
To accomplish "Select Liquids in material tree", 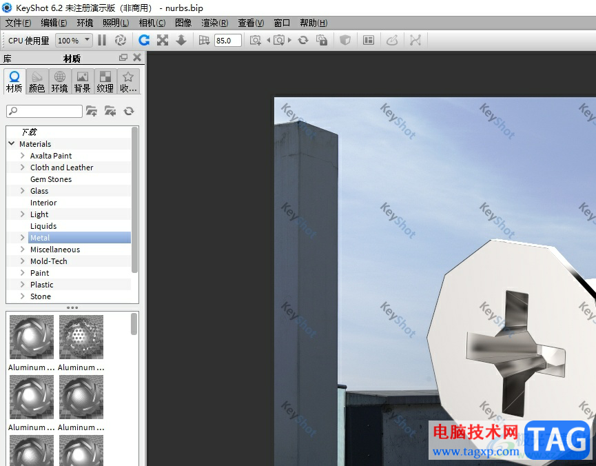I will coord(43,226).
